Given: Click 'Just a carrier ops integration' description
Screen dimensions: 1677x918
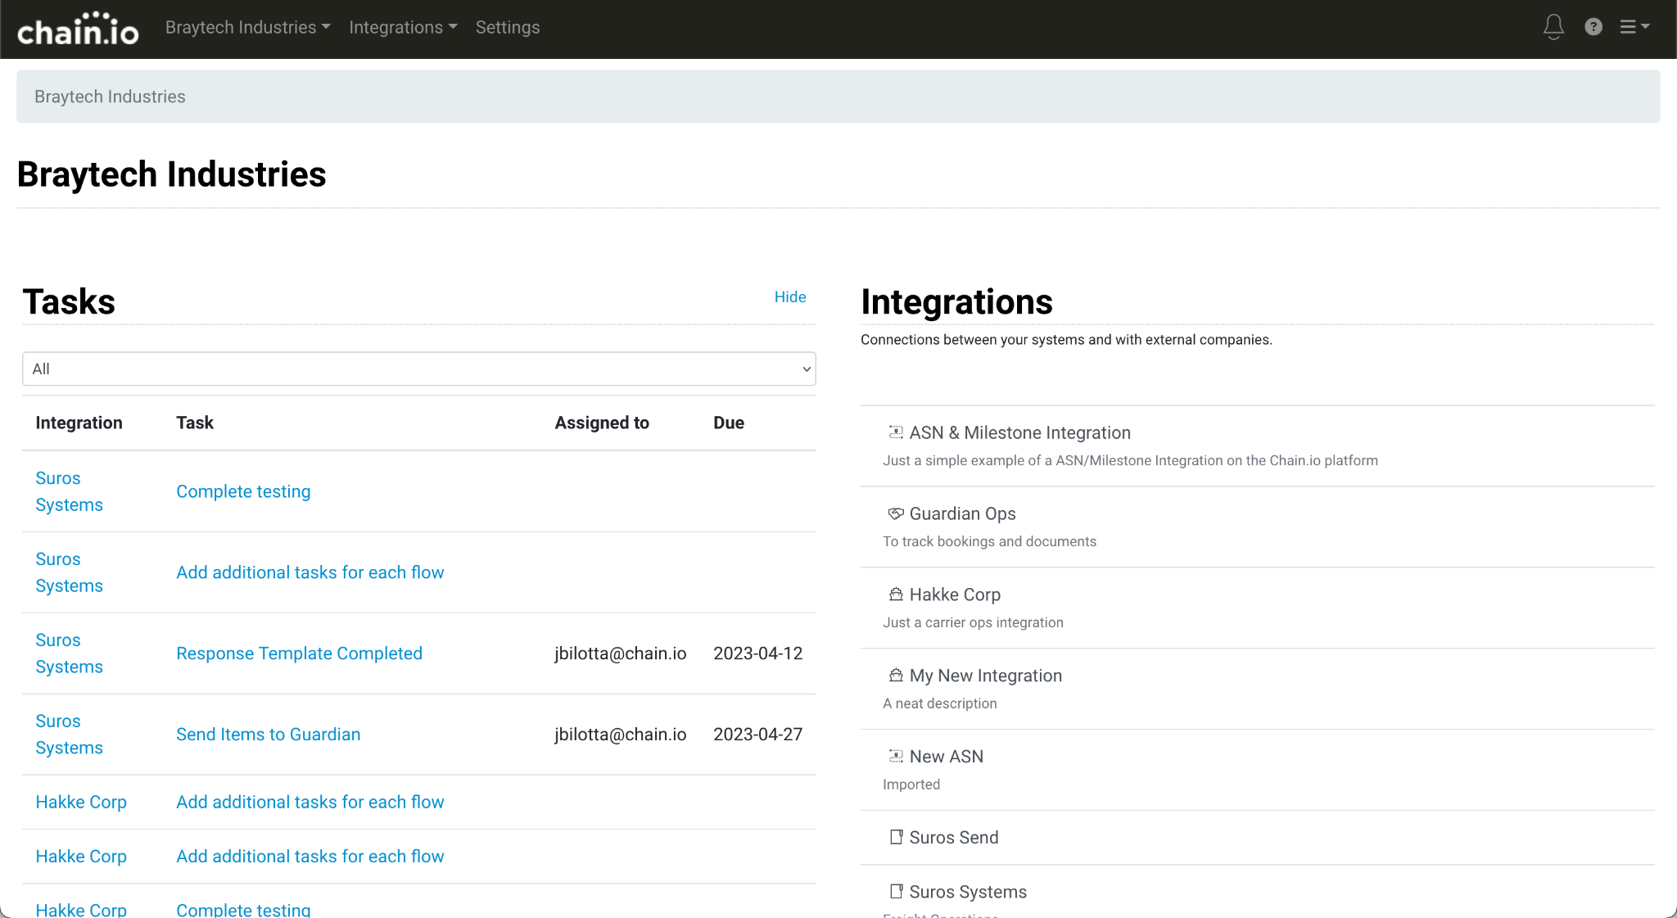Looking at the screenshot, I should point(973,622).
